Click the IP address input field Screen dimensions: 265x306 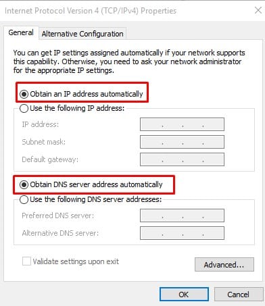tap(182, 124)
